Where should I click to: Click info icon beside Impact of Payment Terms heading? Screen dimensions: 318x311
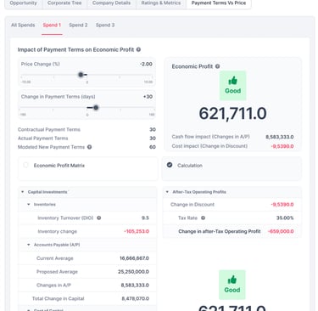coord(138,49)
